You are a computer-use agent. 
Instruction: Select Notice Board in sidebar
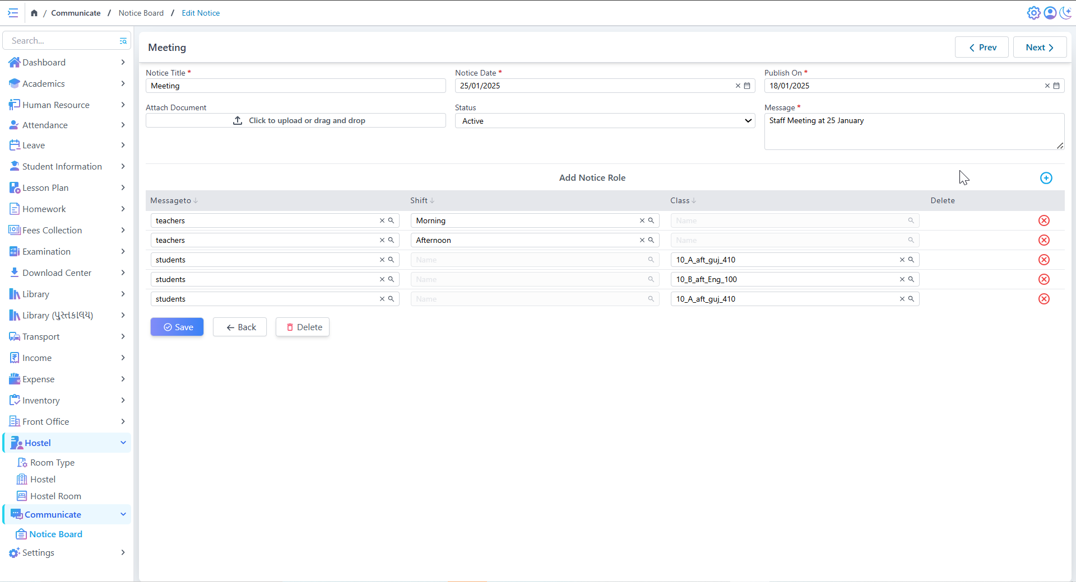[x=55, y=534]
